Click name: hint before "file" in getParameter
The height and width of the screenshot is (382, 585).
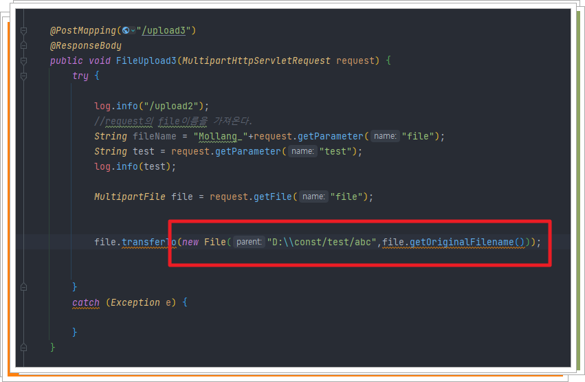(385, 136)
